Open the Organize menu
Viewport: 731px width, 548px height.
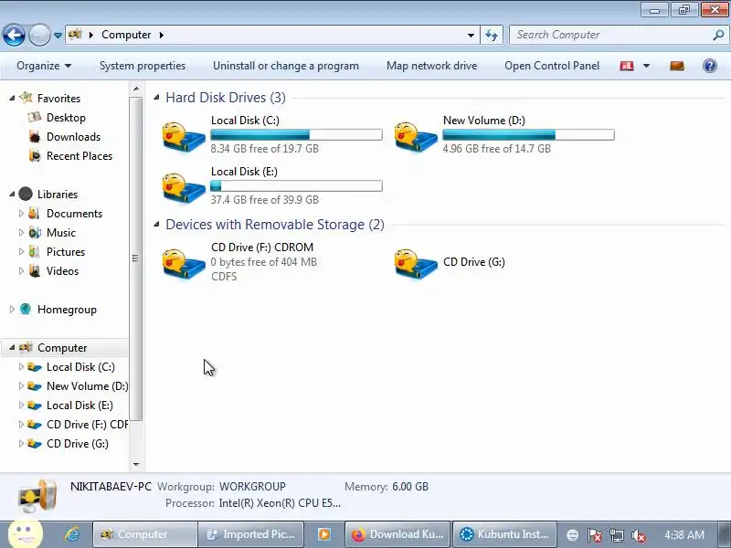point(44,66)
